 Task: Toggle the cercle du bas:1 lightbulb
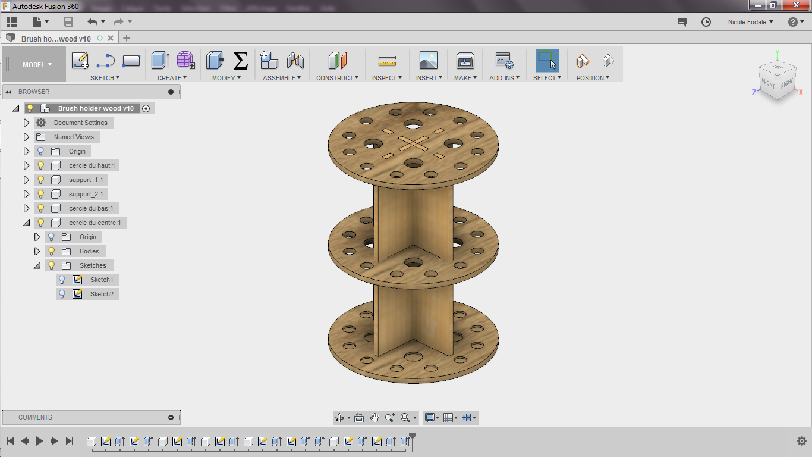pyautogui.click(x=41, y=208)
